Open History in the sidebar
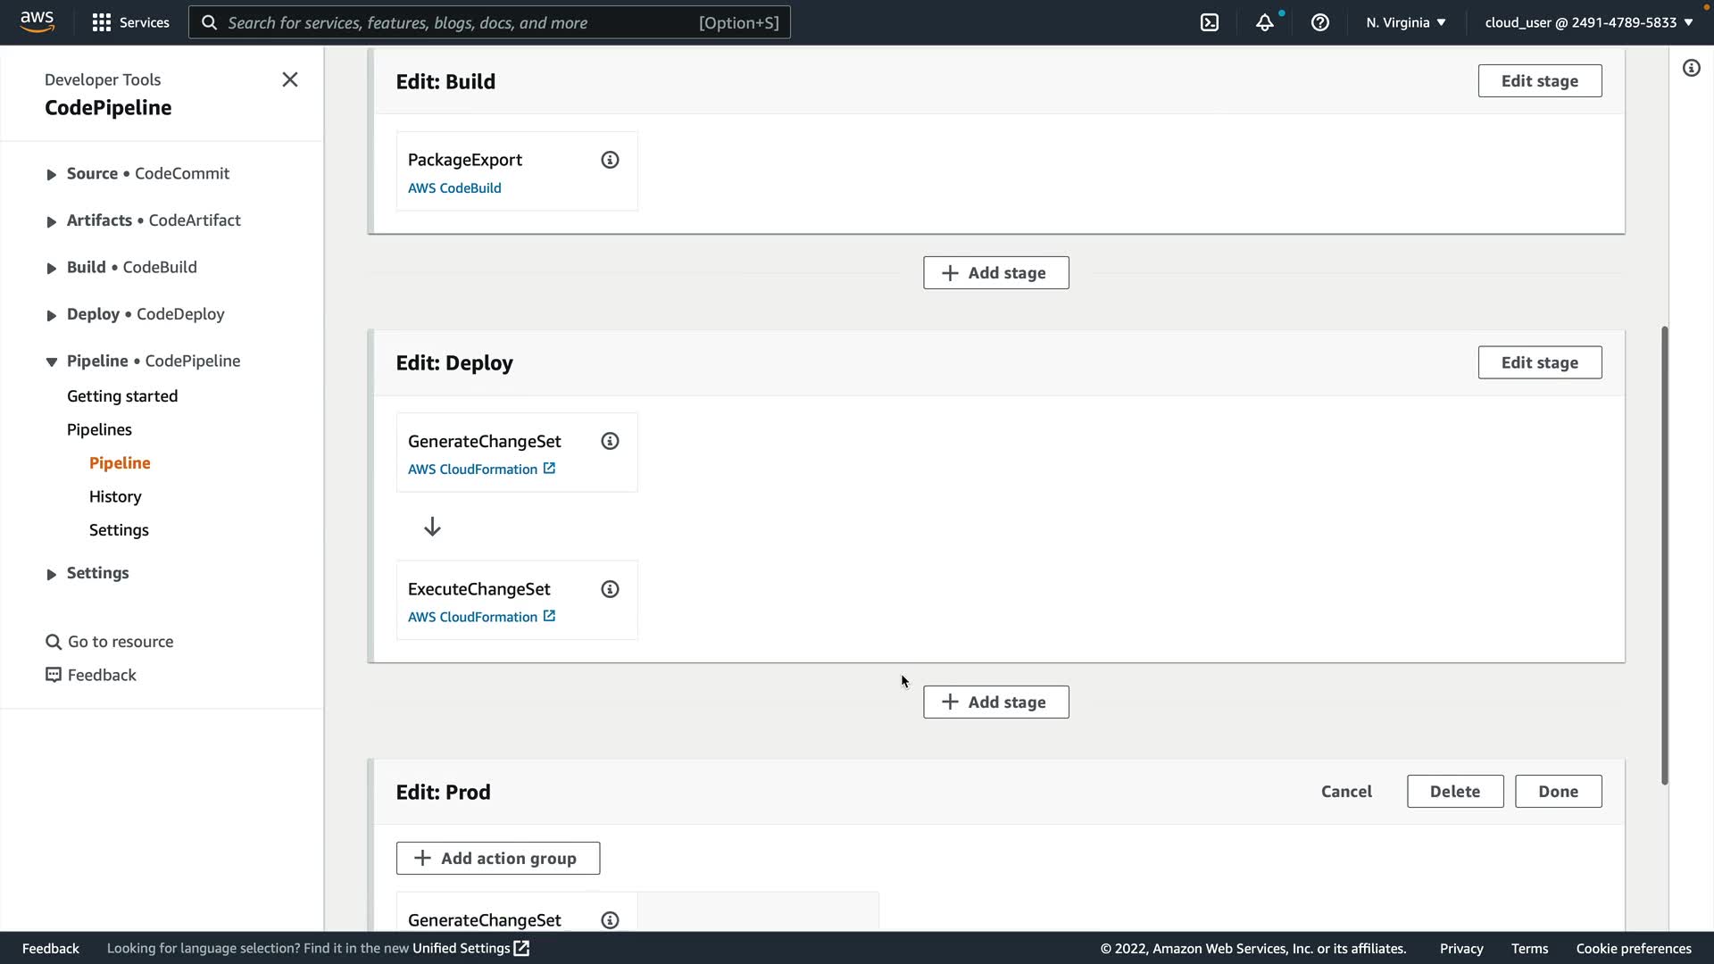Image resolution: width=1714 pixels, height=964 pixels. 115,496
